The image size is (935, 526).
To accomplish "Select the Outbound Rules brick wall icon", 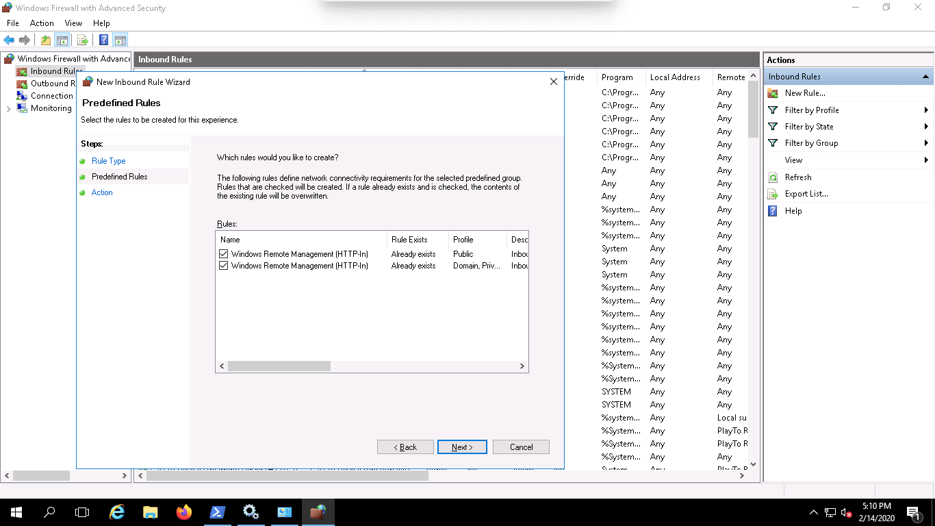I will click(22, 84).
